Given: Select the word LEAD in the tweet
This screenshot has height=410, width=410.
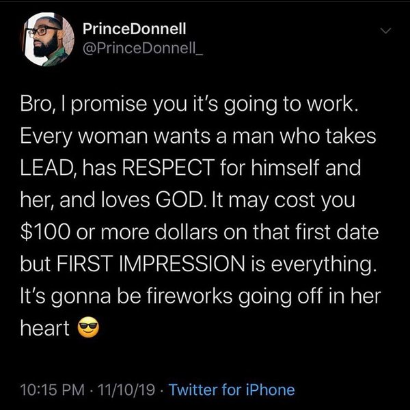Looking at the screenshot, I should pyautogui.click(x=46, y=167).
